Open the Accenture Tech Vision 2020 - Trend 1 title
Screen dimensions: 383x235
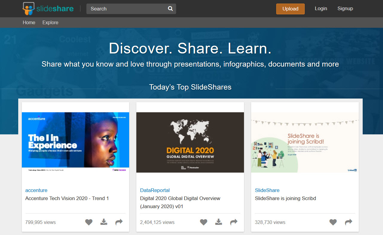[67, 198]
